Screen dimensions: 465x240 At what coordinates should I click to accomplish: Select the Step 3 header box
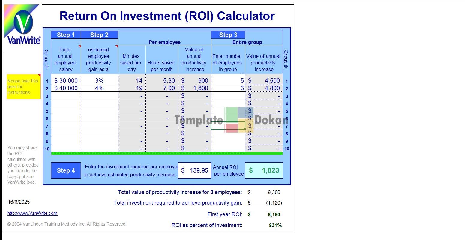(x=228, y=35)
